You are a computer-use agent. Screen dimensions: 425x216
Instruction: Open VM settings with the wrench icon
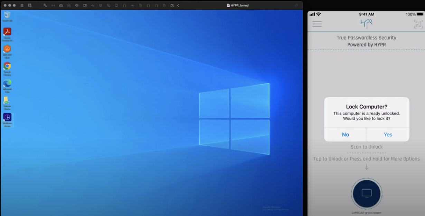point(45,6)
